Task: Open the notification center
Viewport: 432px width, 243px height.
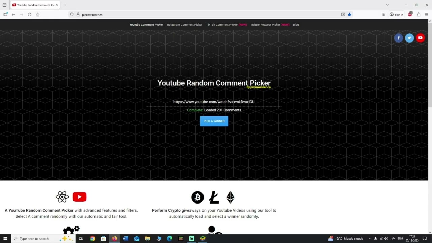Action: pos(425,239)
